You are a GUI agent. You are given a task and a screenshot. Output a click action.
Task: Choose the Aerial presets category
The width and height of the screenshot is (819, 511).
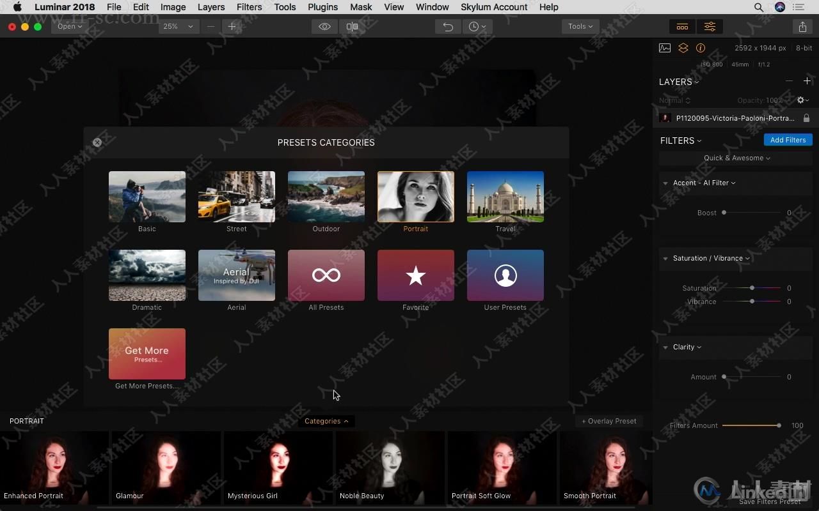pyautogui.click(x=237, y=275)
